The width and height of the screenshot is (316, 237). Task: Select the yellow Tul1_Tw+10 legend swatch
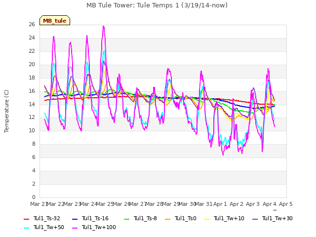point(207,219)
